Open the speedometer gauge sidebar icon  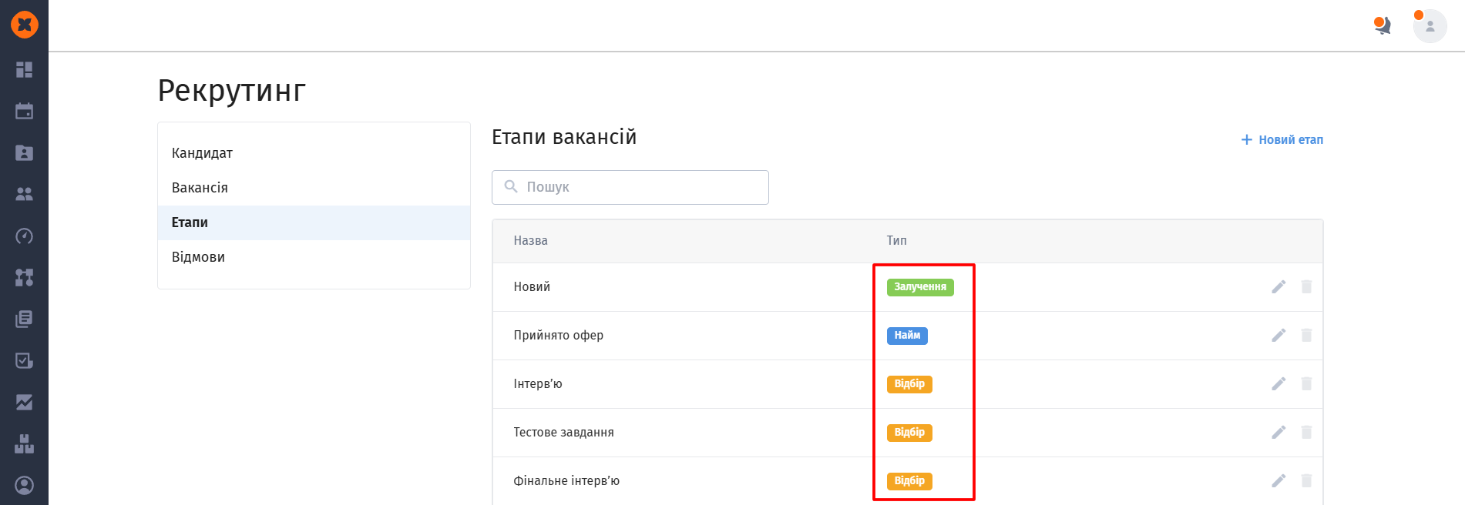pos(24,236)
